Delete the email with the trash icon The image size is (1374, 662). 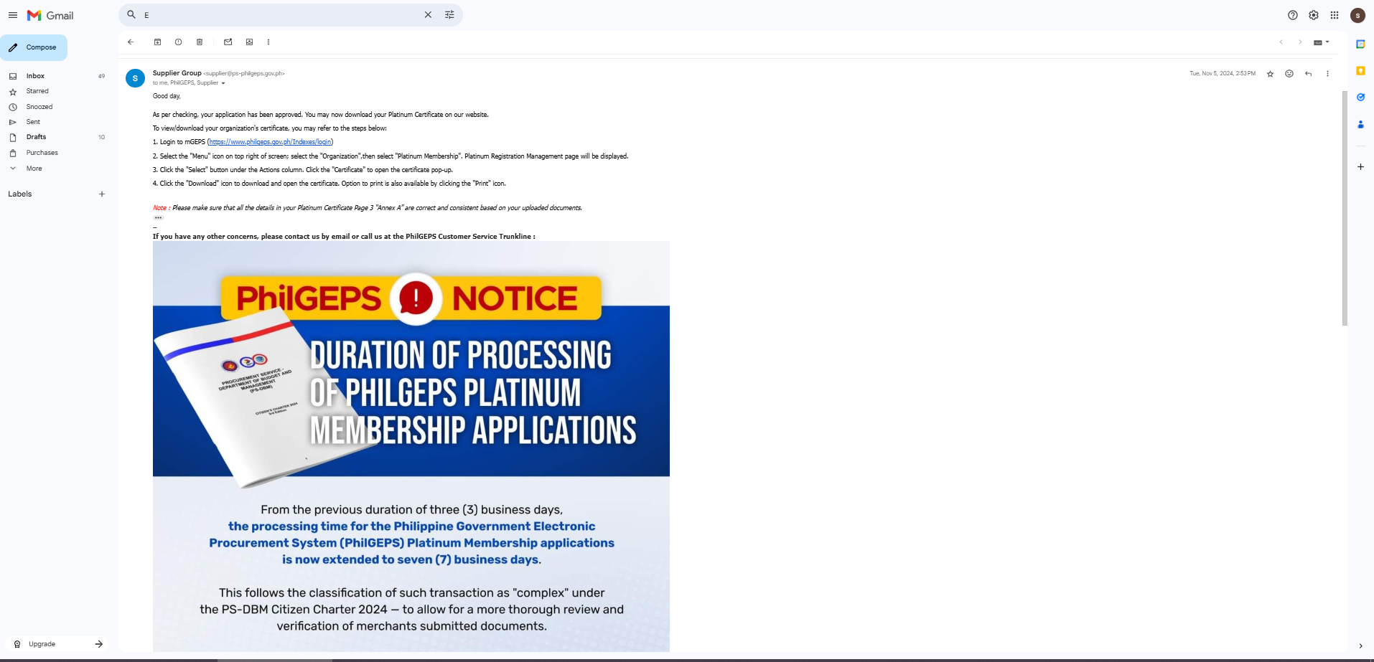click(x=200, y=42)
